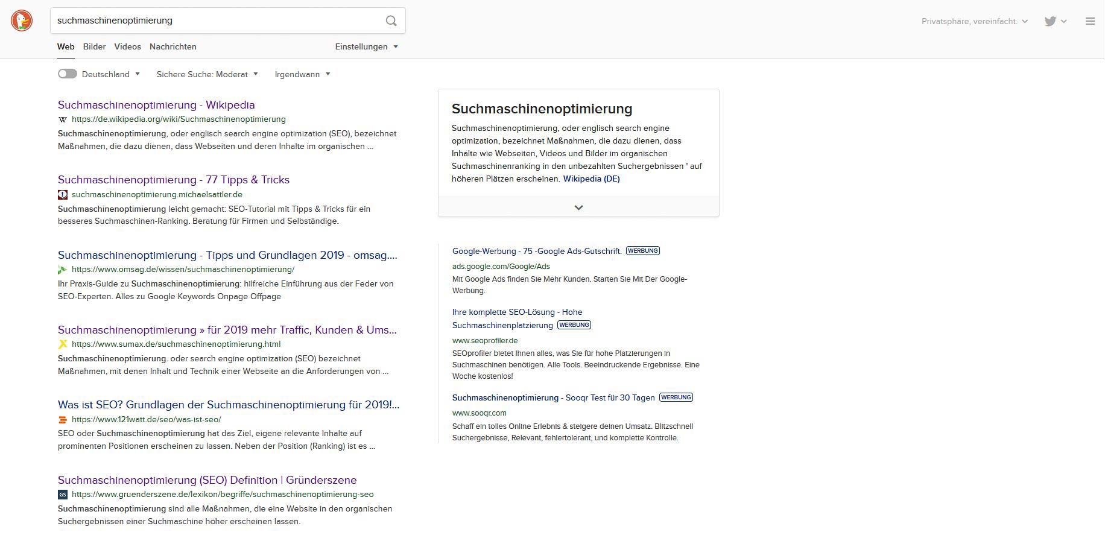
Task: Click the omsag.de result favicon
Action: tap(63, 270)
